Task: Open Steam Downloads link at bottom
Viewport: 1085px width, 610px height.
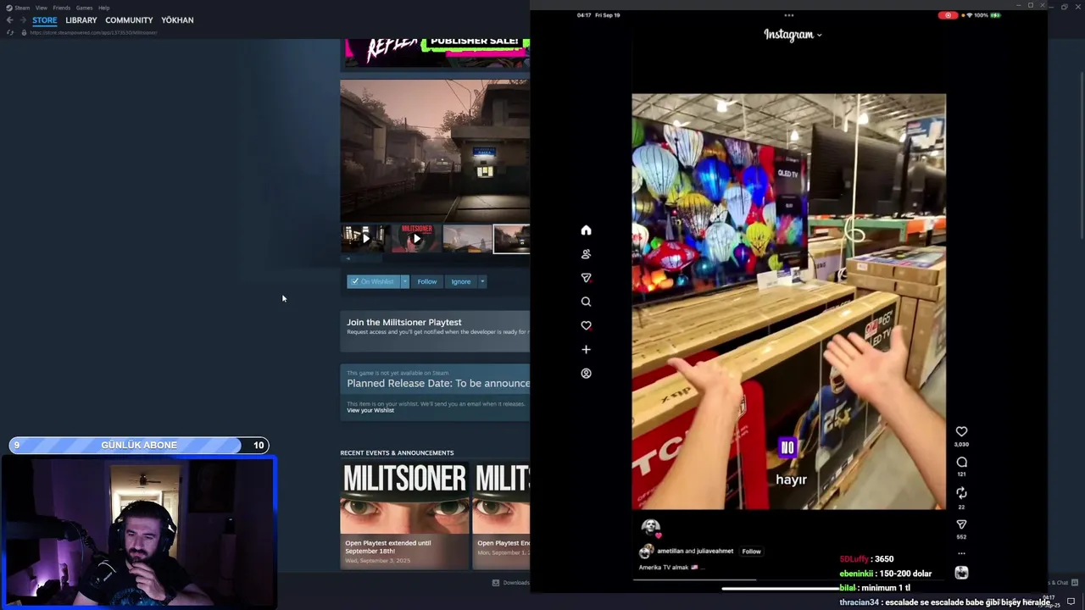Action: 510,583
